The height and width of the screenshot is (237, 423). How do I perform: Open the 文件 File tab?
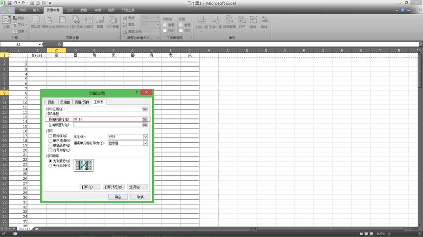(7, 10)
